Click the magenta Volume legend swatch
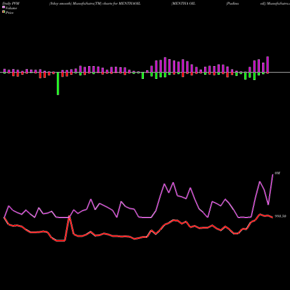This screenshot has width=290, height=290. click(3, 7)
